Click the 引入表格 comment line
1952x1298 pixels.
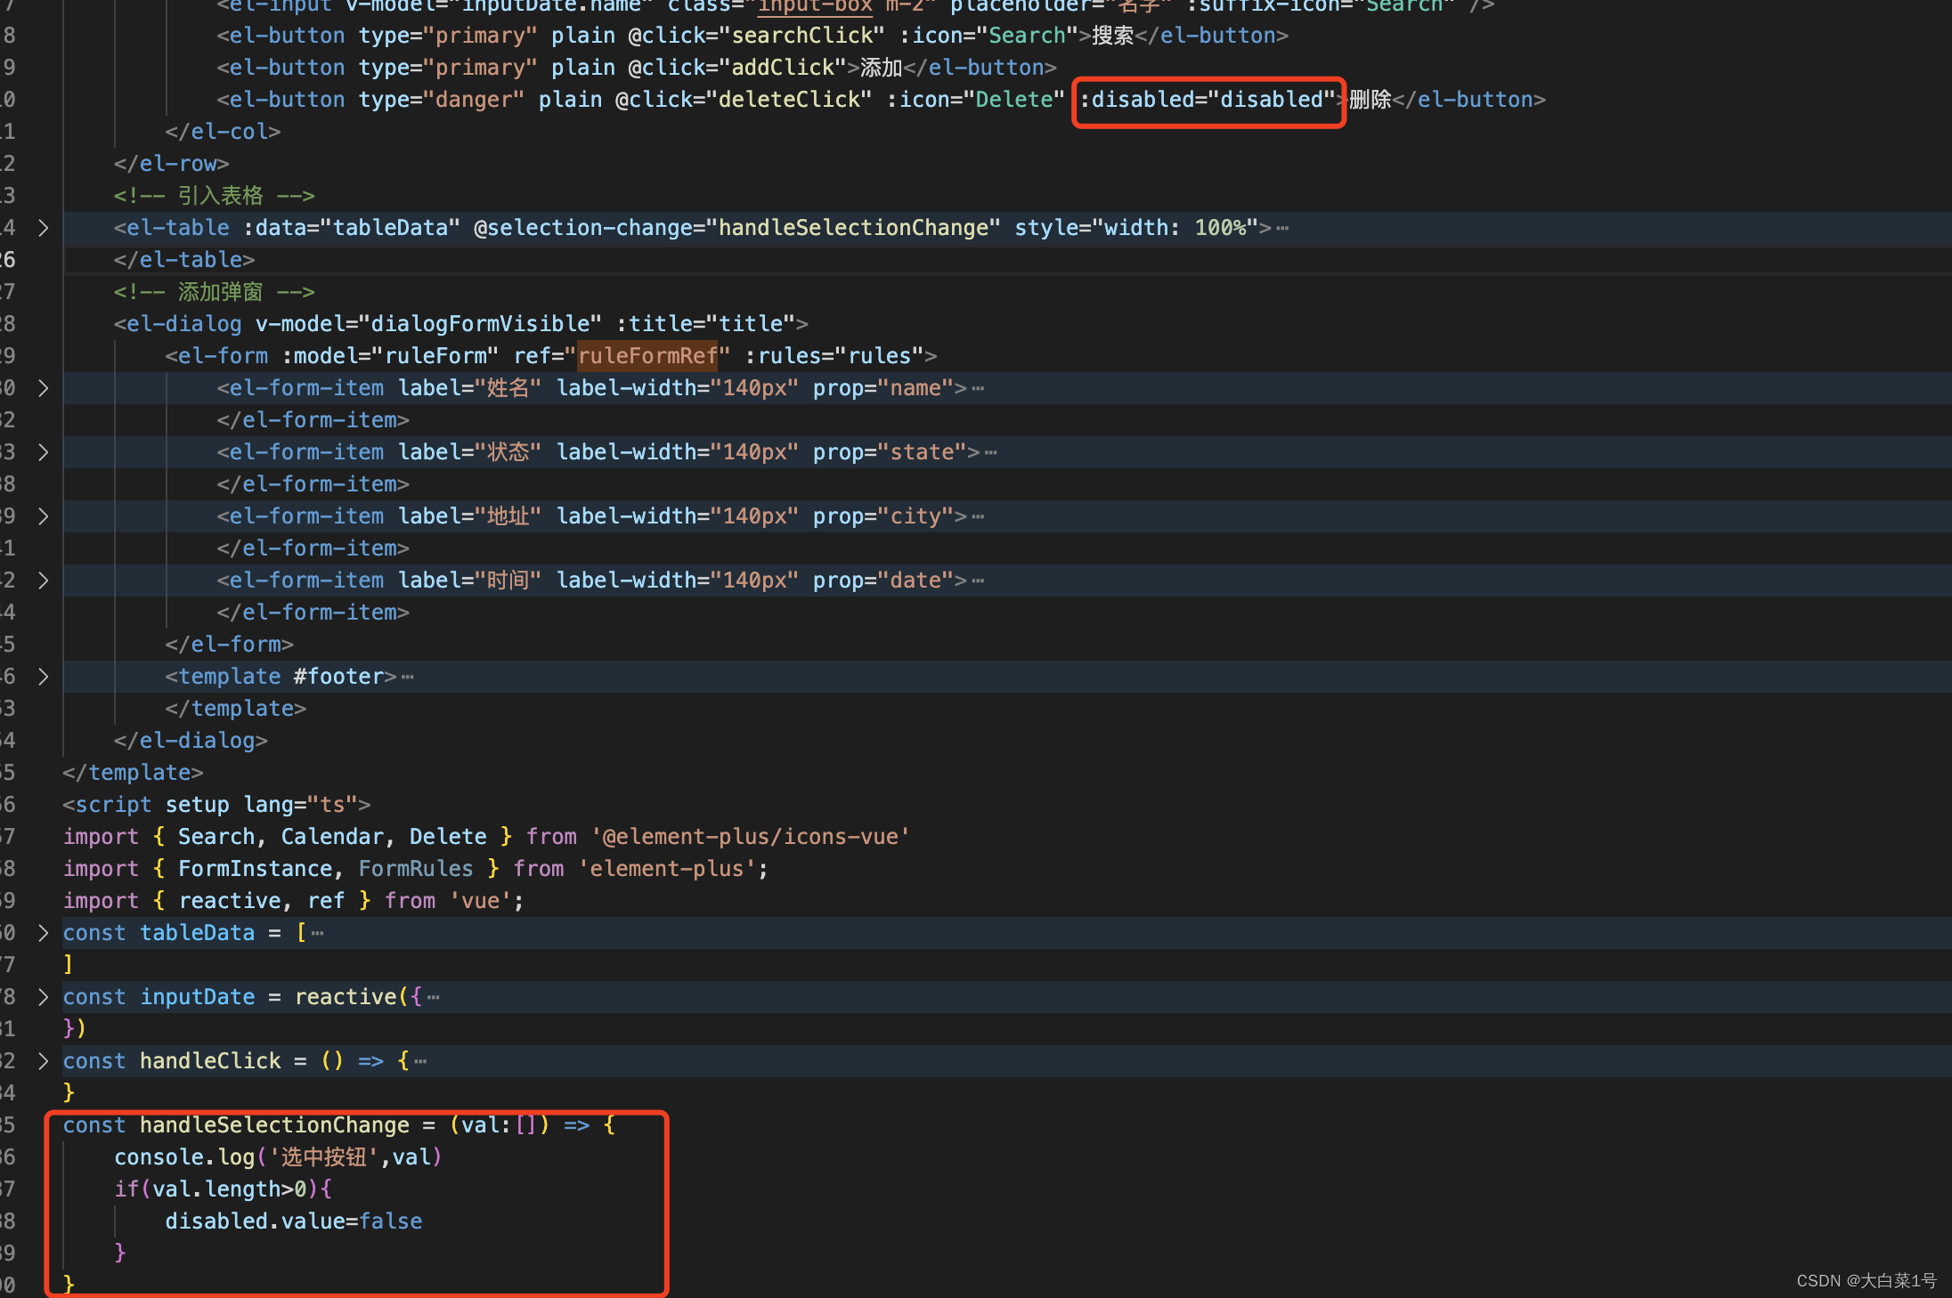pos(214,196)
